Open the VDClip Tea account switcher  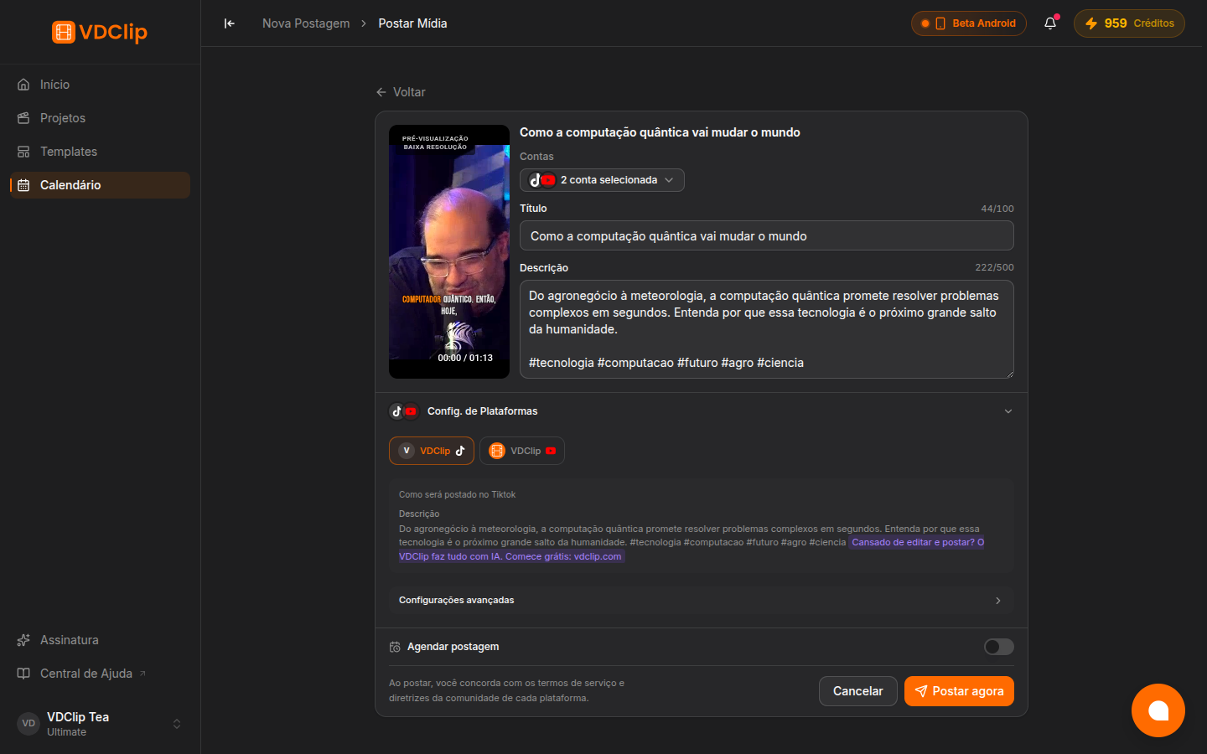[100, 724]
